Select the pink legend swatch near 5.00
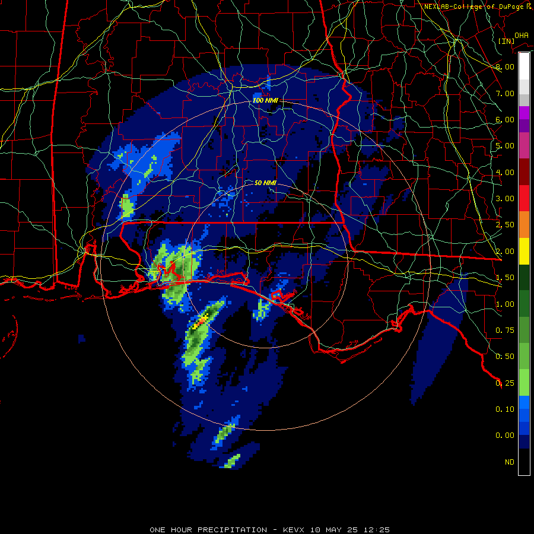Viewport: 534px width, 534px height. pos(524,145)
